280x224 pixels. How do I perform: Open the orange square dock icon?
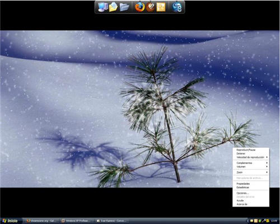161,7
